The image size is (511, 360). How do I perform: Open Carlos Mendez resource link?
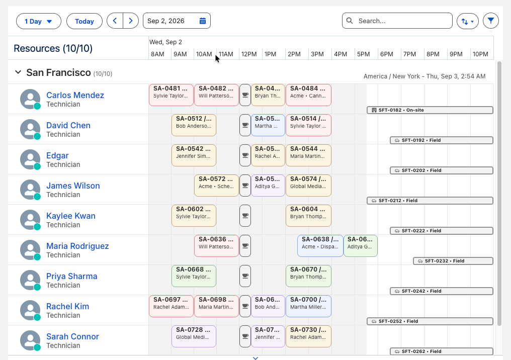point(75,95)
